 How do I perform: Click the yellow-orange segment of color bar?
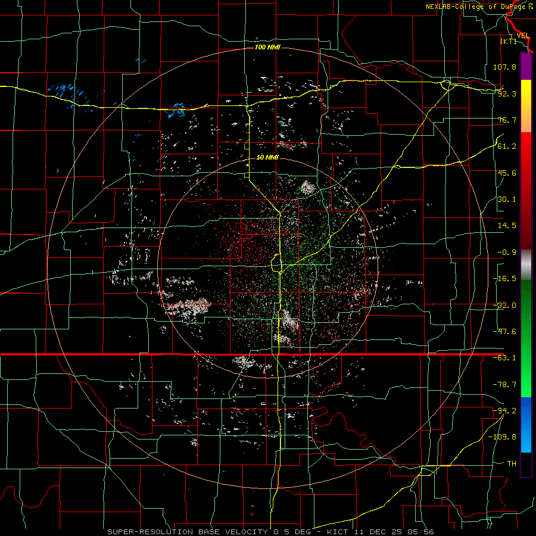click(x=526, y=106)
